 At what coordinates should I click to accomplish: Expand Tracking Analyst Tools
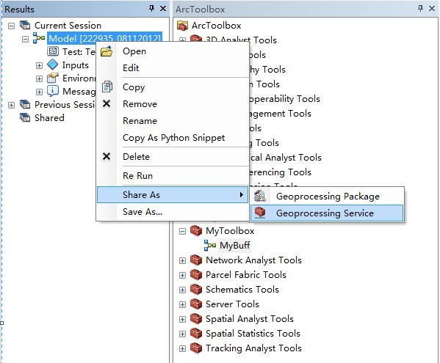coord(182,349)
